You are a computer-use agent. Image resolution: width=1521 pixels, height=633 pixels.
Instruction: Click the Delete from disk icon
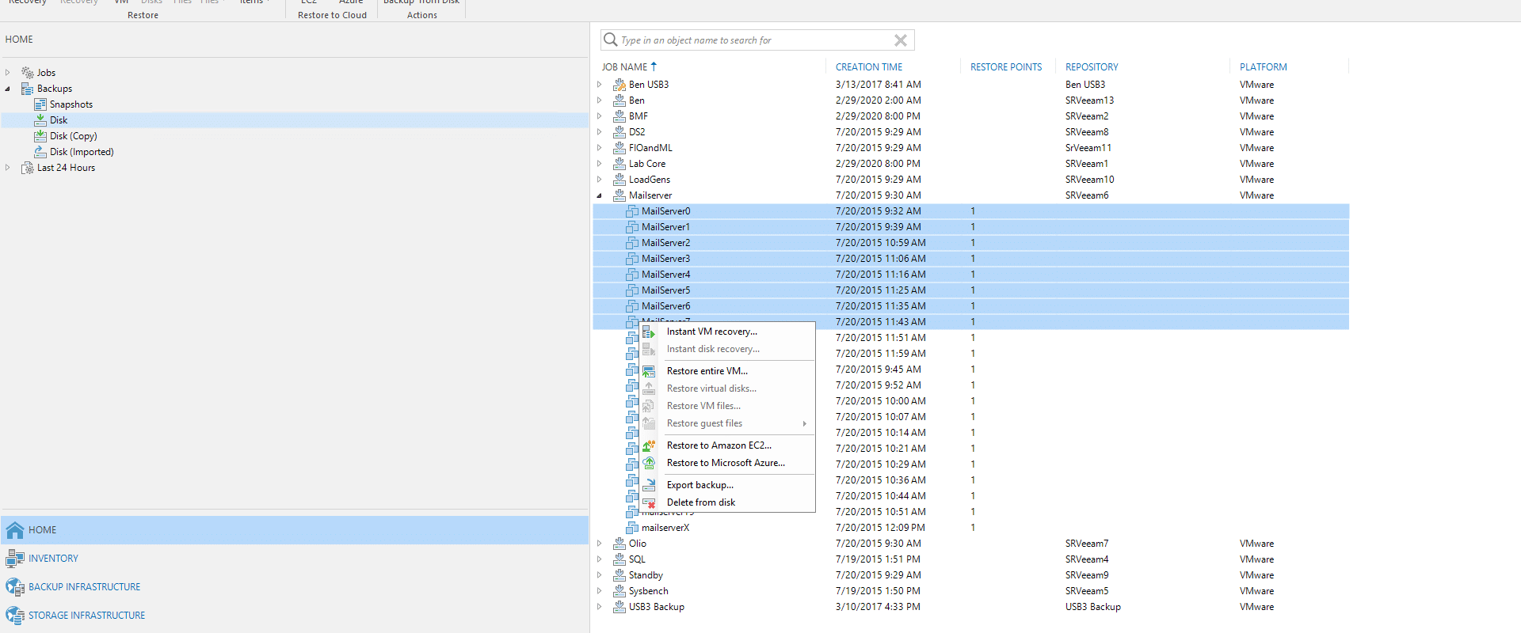click(649, 502)
